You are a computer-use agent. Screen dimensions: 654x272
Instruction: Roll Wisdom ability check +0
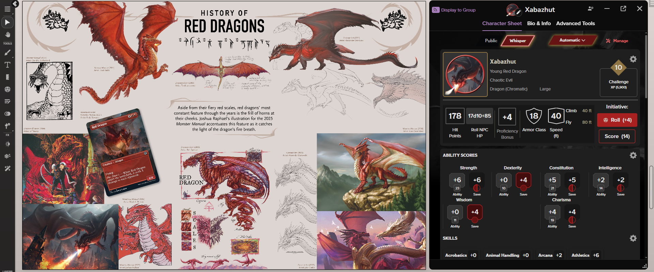tap(455, 212)
